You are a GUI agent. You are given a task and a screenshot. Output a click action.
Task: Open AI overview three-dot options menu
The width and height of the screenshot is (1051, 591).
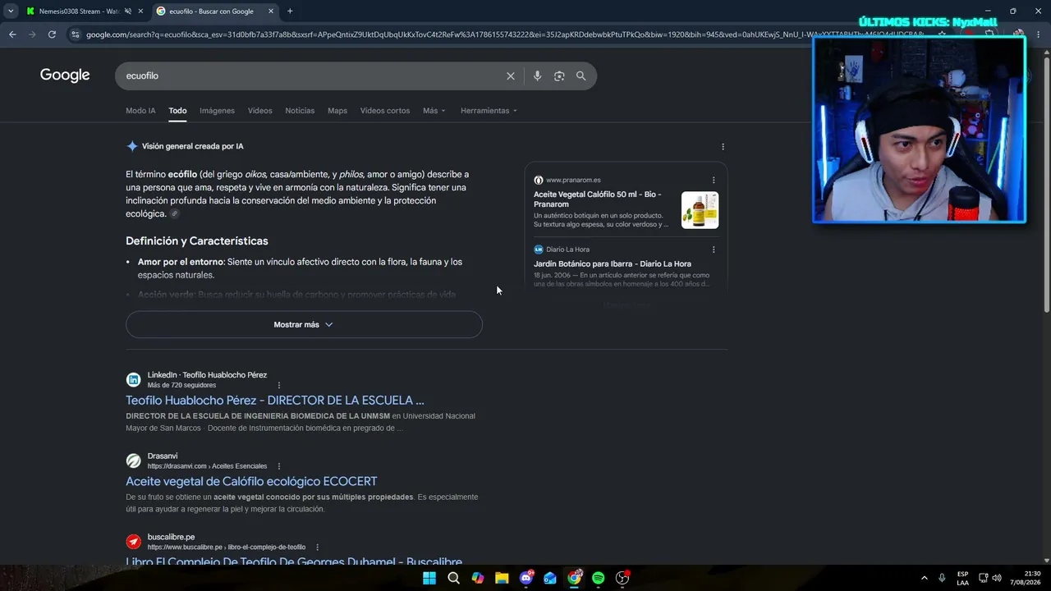pos(723,147)
